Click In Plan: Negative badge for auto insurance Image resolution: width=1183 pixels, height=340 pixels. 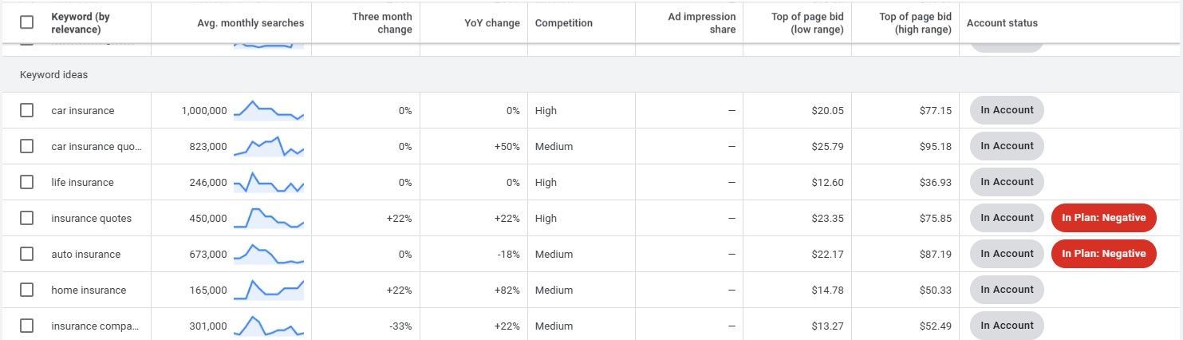1104,254
